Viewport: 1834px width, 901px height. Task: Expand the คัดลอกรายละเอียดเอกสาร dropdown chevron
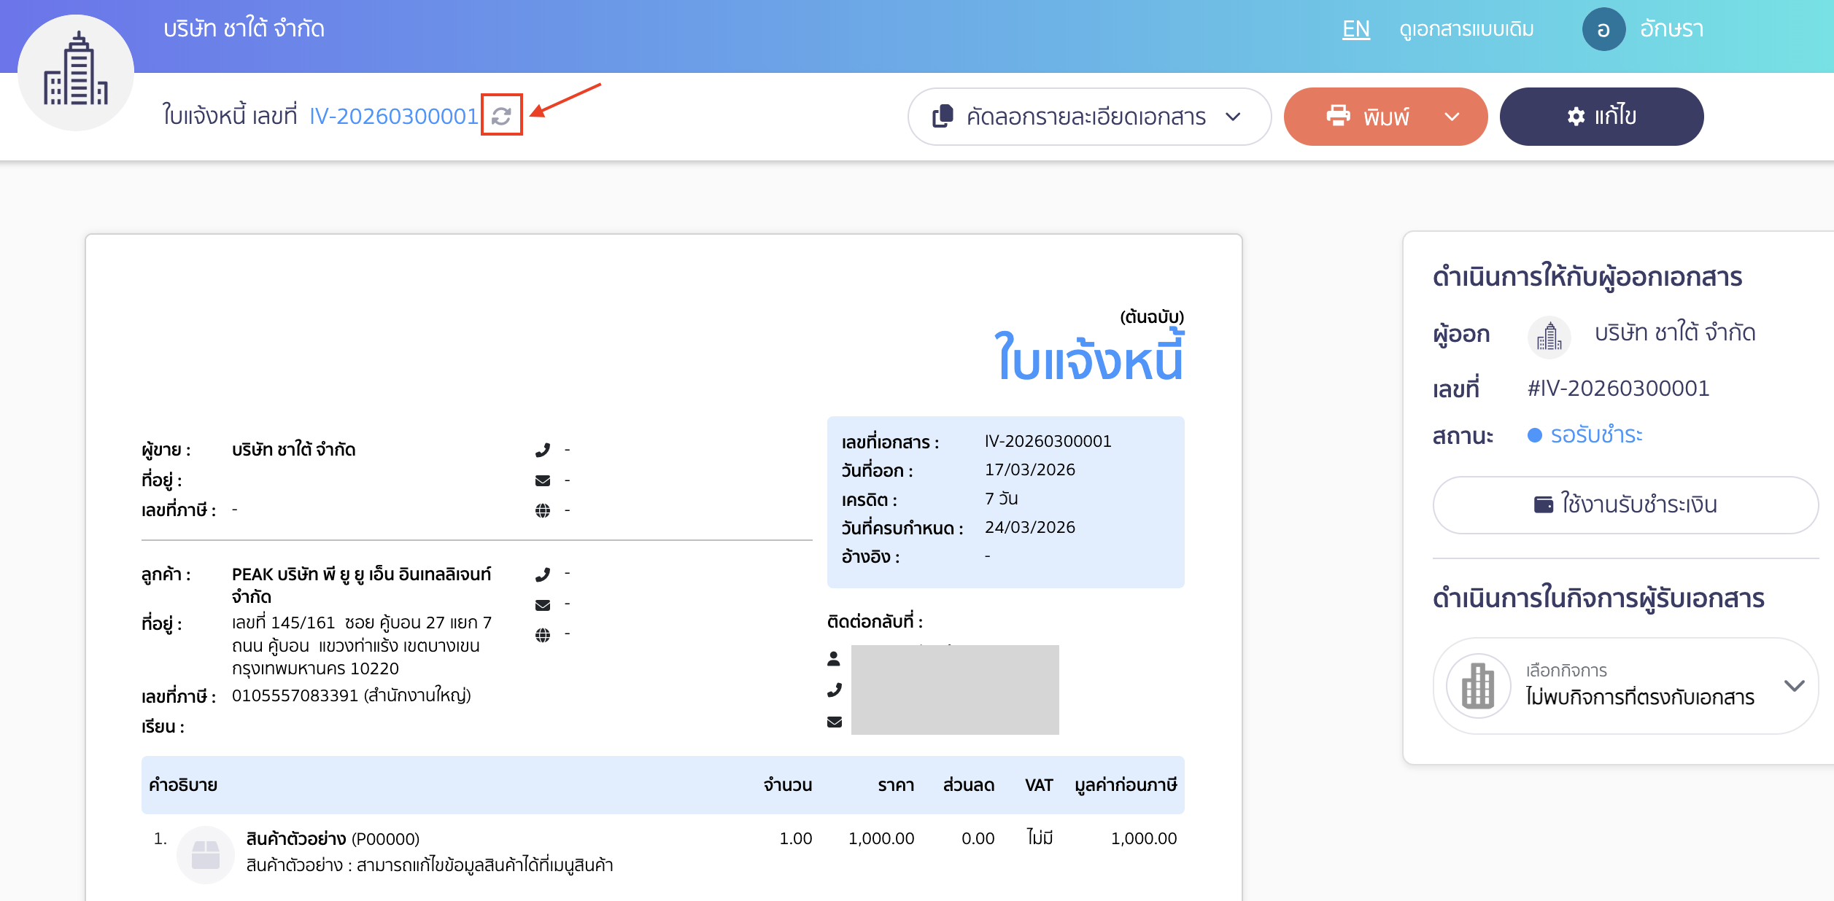point(1233,117)
